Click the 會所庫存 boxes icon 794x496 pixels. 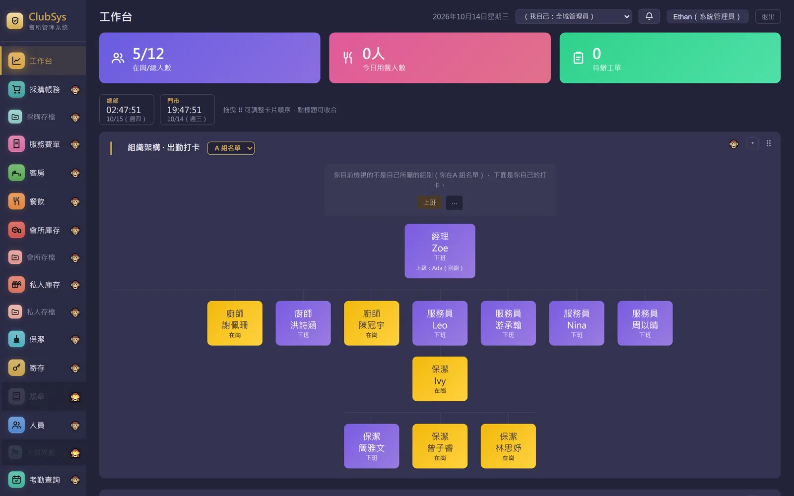[x=16, y=230]
